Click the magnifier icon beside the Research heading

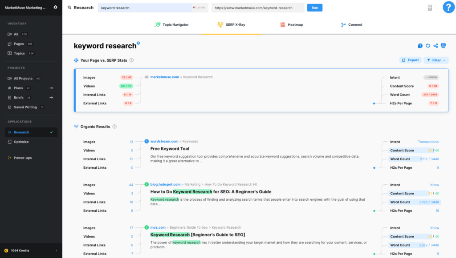click(69, 8)
